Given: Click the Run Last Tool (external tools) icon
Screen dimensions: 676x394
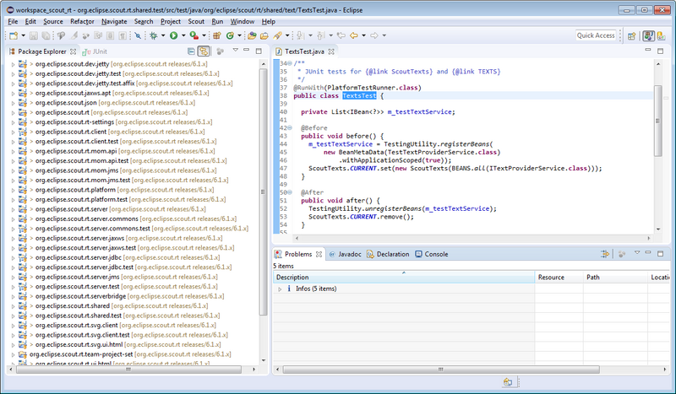Looking at the screenshot, I should coord(194,35).
